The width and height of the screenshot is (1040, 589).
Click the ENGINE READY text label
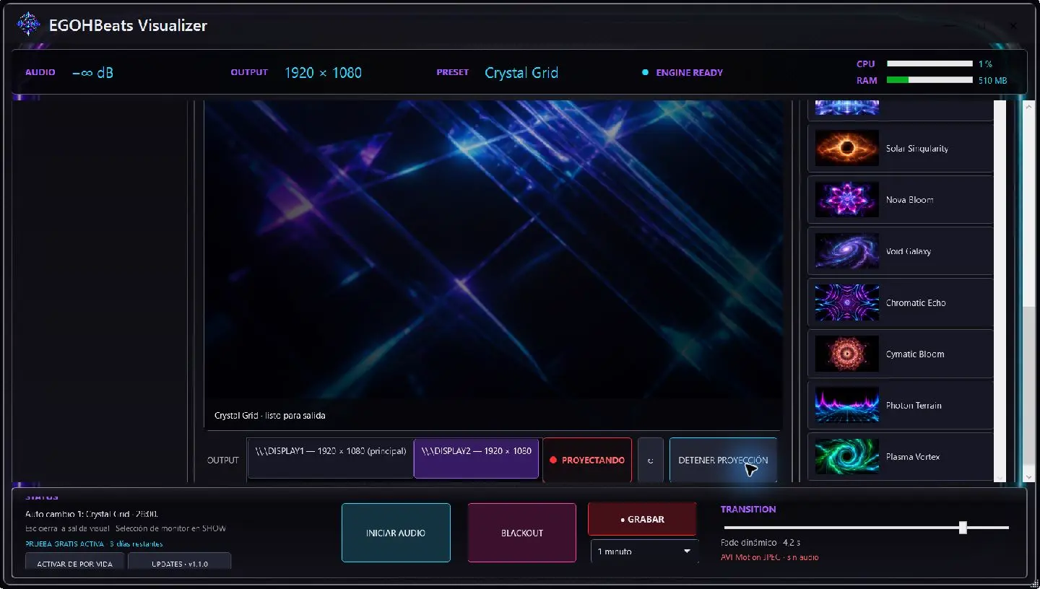689,72
